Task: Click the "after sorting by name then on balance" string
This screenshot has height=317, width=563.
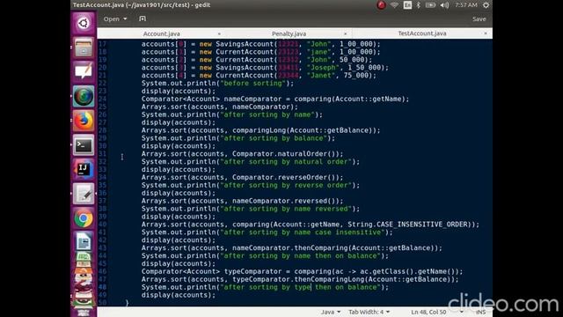Action: point(300,256)
